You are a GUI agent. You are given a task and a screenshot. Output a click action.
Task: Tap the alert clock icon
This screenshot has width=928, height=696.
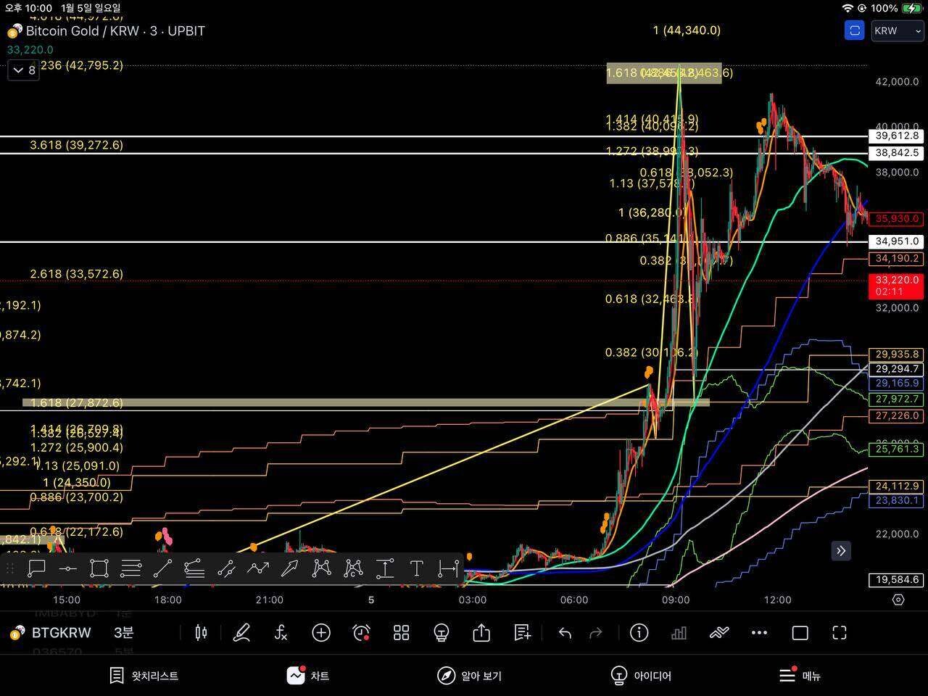pos(361,633)
